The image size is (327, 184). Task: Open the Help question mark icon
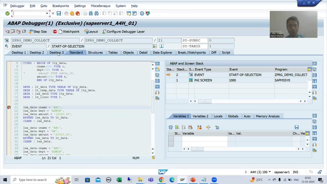(x=142, y=13)
